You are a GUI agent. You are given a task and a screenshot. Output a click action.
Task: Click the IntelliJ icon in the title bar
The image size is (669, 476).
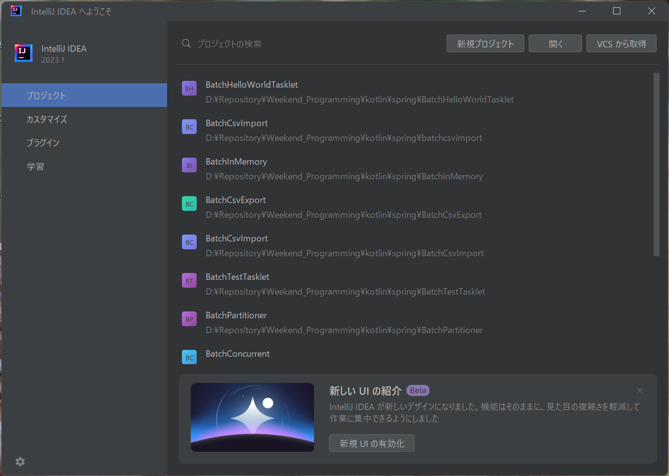tap(16, 11)
